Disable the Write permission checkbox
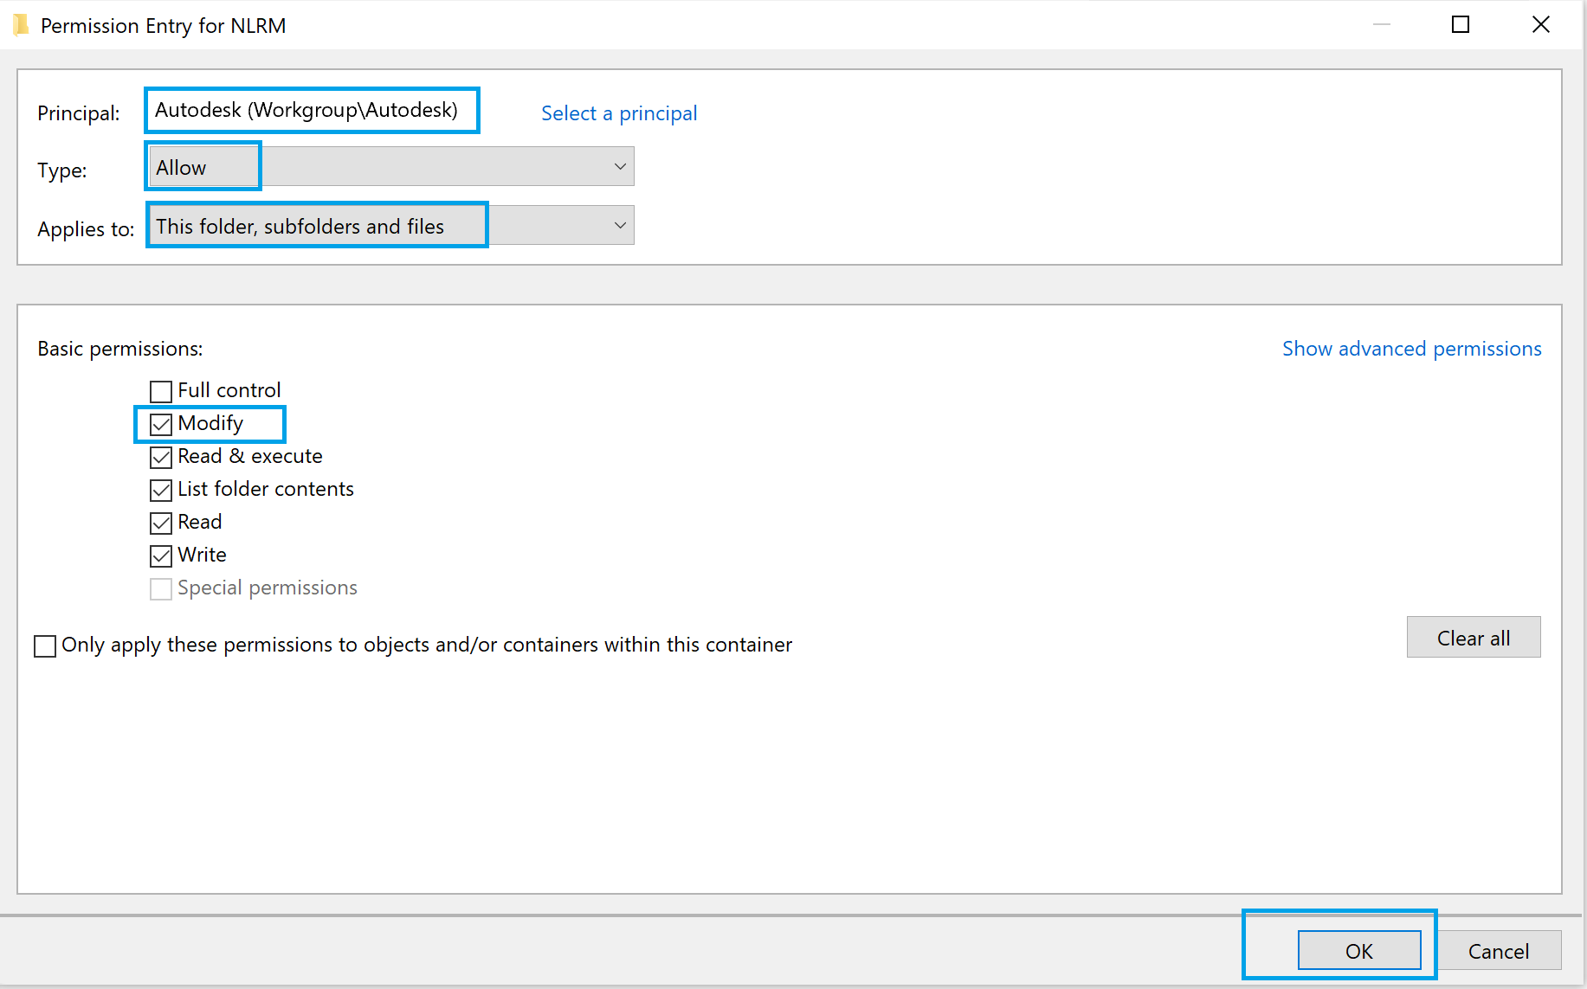Image resolution: width=1587 pixels, height=989 pixels. coord(161,556)
